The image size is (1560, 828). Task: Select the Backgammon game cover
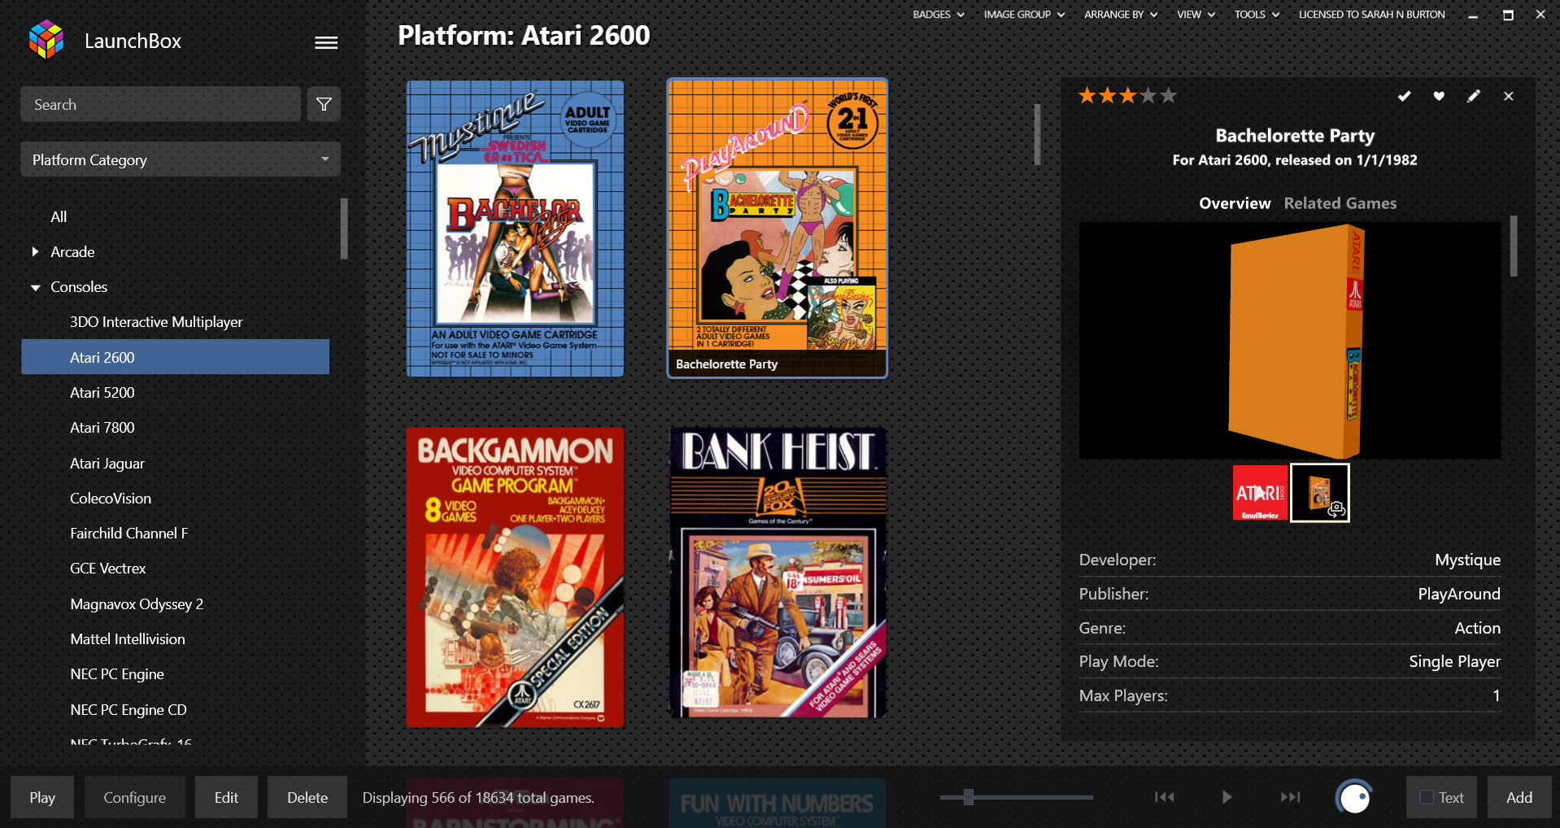pyautogui.click(x=515, y=577)
